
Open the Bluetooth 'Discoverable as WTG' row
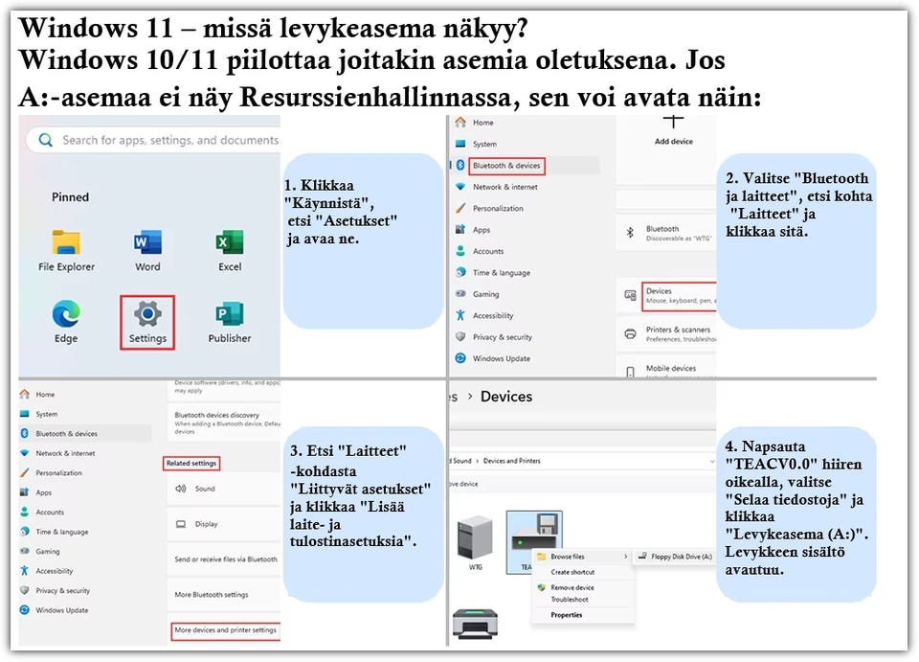click(666, 233)
